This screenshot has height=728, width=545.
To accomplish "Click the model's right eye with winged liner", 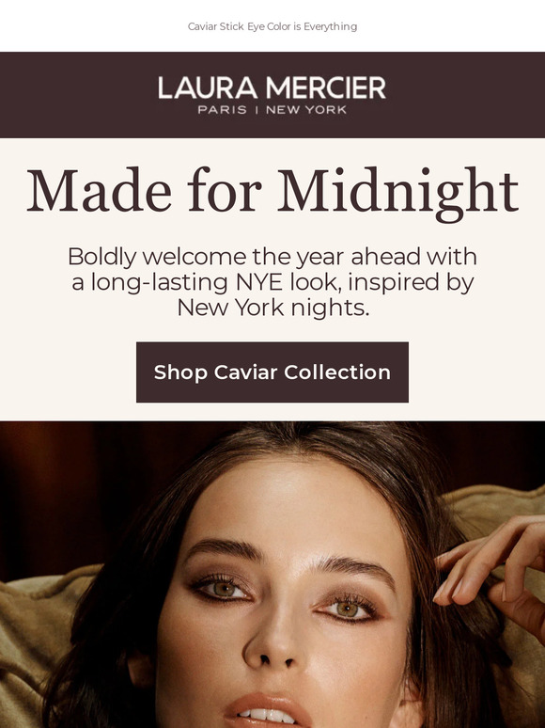I will (349, 609).
